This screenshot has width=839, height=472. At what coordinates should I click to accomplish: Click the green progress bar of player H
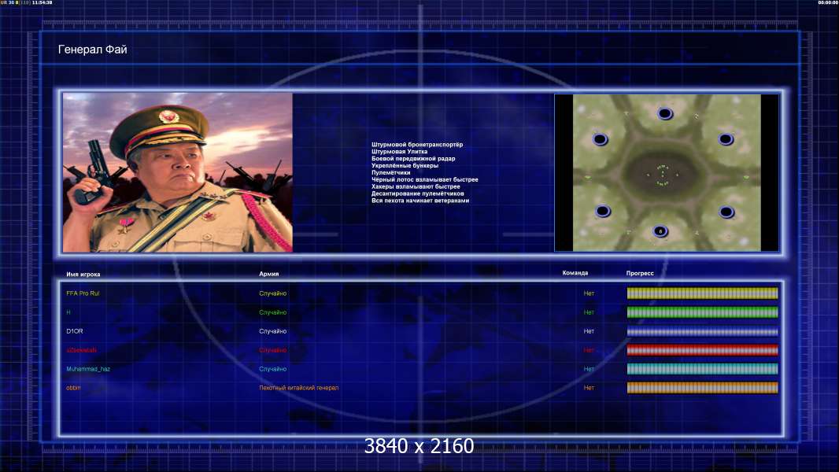[x=702, y=312]
